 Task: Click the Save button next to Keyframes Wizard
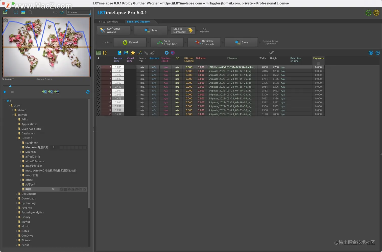point(151,30)
